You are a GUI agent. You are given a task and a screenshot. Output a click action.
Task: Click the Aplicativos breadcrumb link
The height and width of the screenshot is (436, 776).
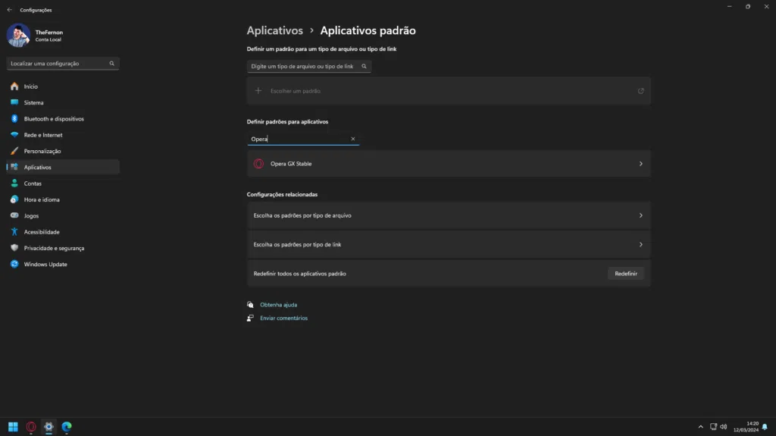pos(274,30)
